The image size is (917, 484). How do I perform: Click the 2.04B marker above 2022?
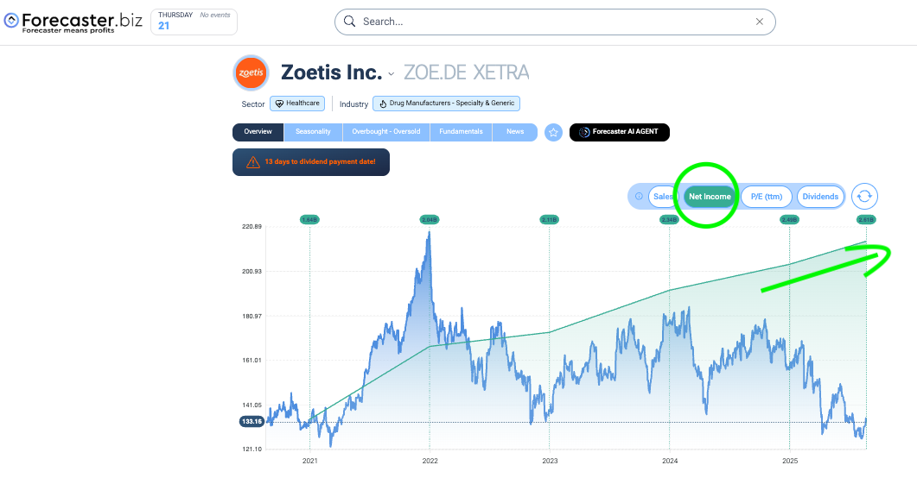(x=430, y=219)
